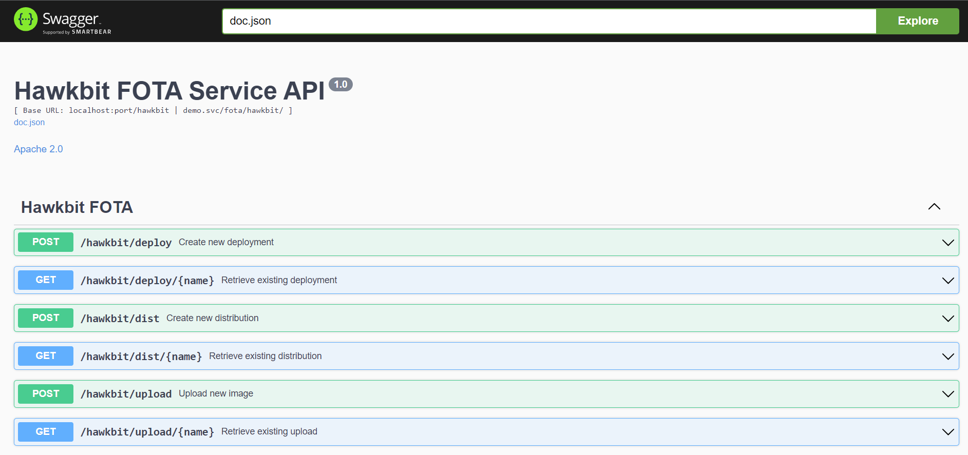Open the doc.json link under title
This screenshot has height=455, width=968.
(29, 123)
